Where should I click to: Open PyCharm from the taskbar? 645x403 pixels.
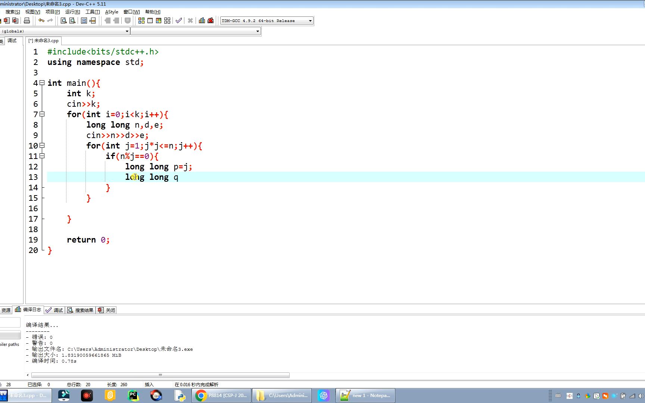(133, 396)
